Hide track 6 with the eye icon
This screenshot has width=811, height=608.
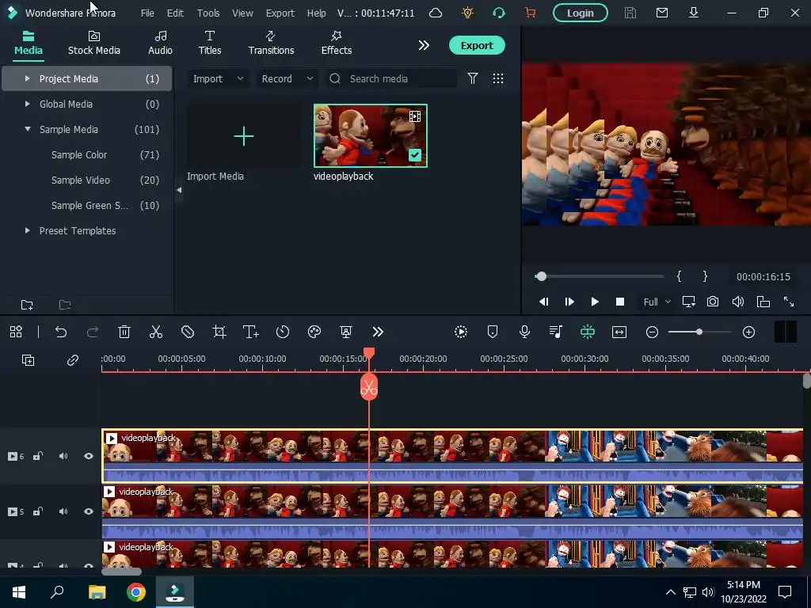point(89,456)
